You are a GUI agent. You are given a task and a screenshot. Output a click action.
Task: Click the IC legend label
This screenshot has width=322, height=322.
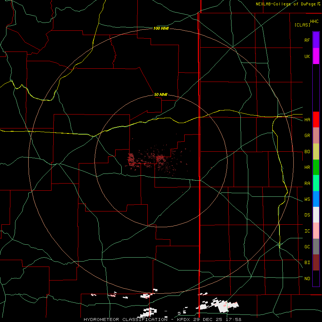tap(307, 231)
